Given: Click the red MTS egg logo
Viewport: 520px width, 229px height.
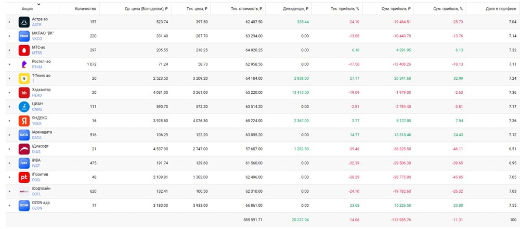Looking at the screenshot, I should [24, 50].
